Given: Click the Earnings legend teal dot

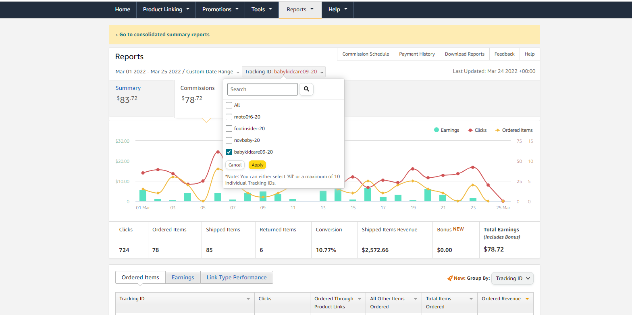Looking at the screenshot, I should click(x=437, y=130).
